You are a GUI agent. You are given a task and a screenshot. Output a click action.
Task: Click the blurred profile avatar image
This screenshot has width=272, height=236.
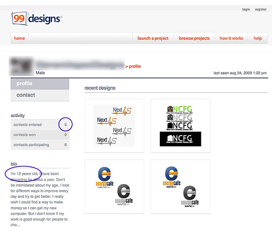[21, 66]
